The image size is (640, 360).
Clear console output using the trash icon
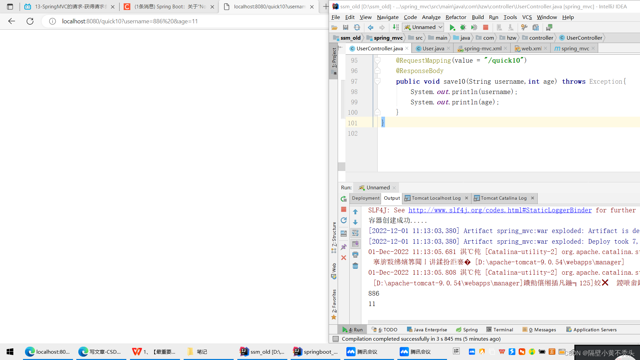[355, 265]
